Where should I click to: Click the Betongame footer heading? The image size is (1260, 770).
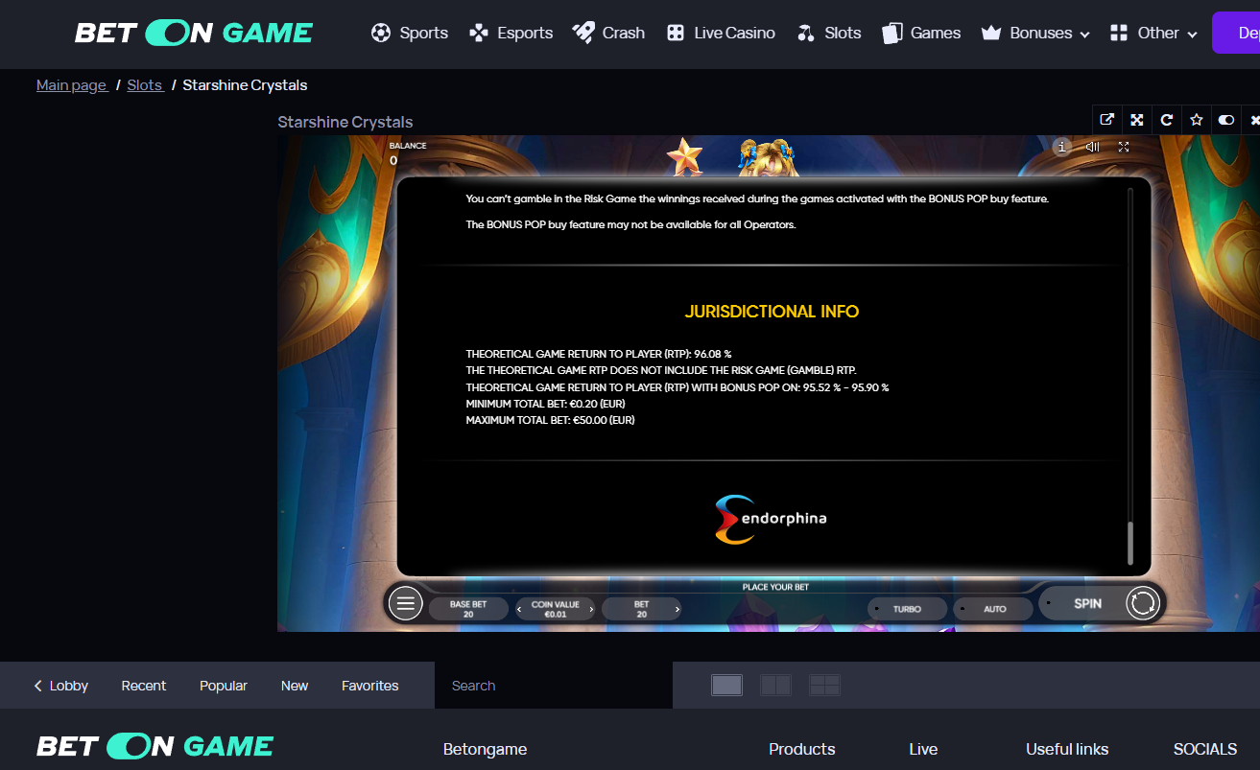[485, 749]
